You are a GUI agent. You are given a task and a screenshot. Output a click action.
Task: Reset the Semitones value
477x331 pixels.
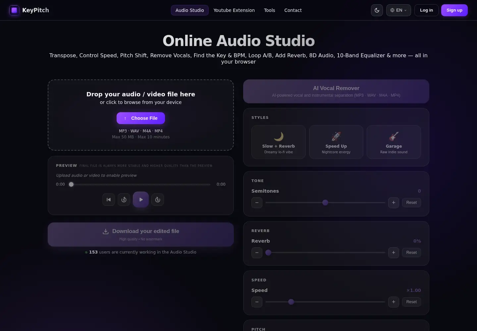pos(411,203)
